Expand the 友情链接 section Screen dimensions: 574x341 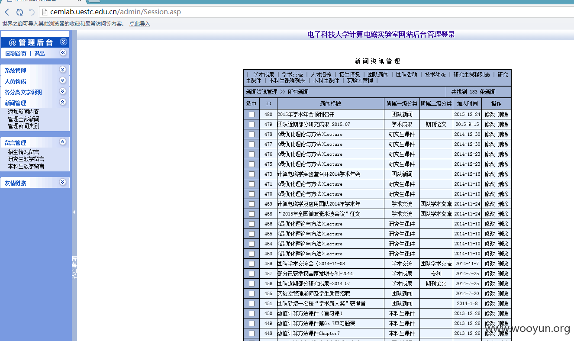coord(62,182)
